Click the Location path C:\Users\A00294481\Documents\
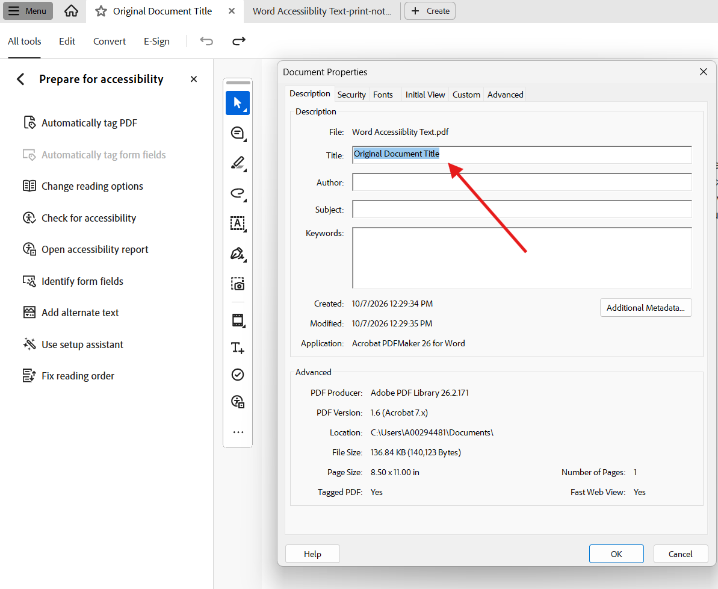Screen dimensions: 718x589 click(x=432, y=432)
